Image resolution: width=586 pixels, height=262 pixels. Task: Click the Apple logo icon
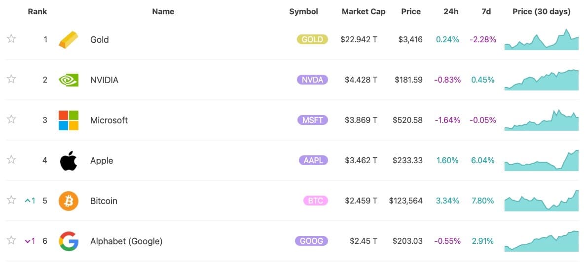click(x=68, y=161)
